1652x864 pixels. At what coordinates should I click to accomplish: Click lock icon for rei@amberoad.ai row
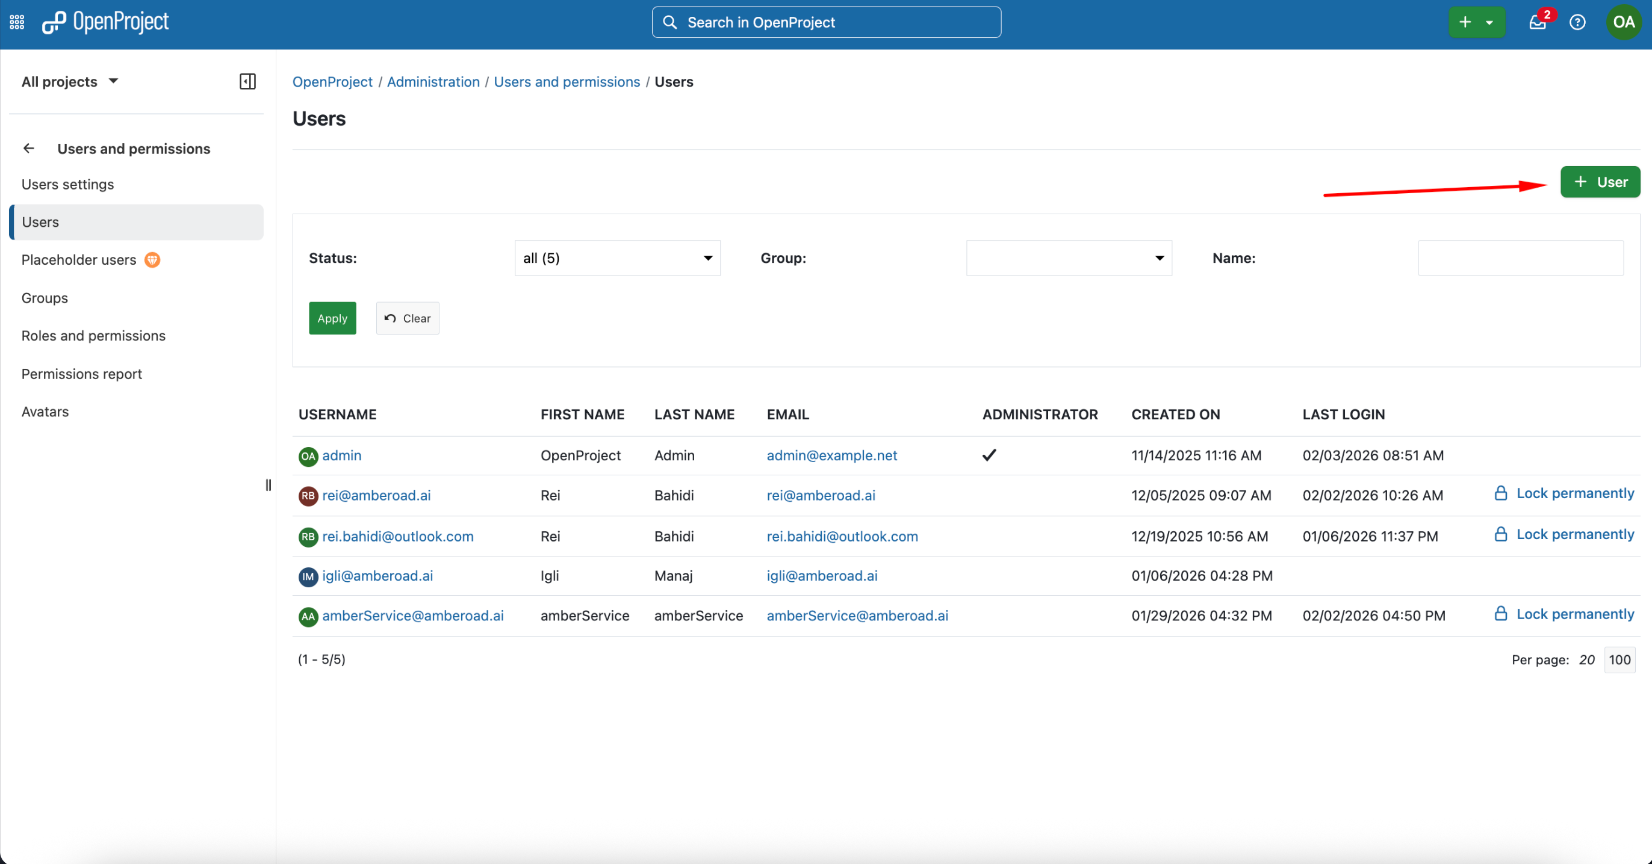1501,493
